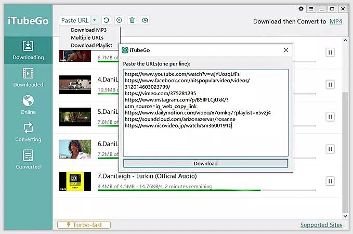This screenshot has width=353, height=234.
Task: Click the vertical scrollbar thumb
Action: (x=345, y=152)
